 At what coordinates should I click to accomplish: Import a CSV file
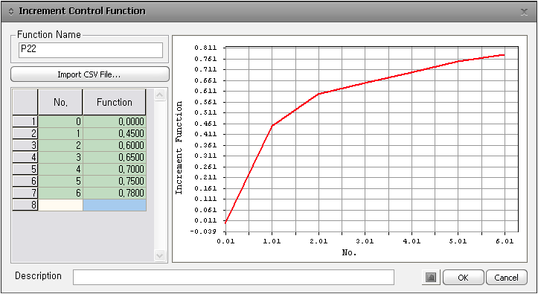coord(90,74)
